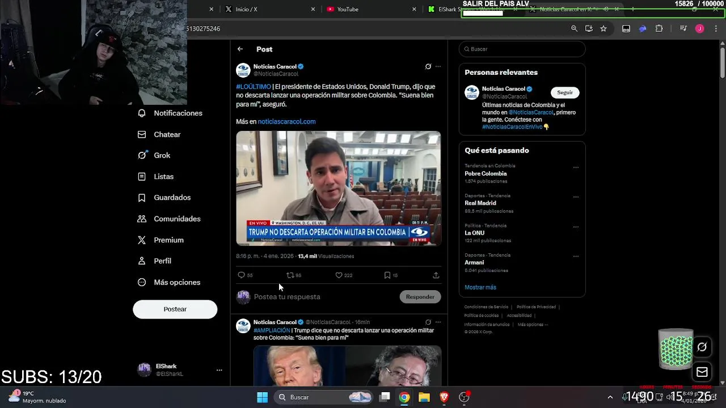Bookmark the post with 15 saves

click(387, 275)
